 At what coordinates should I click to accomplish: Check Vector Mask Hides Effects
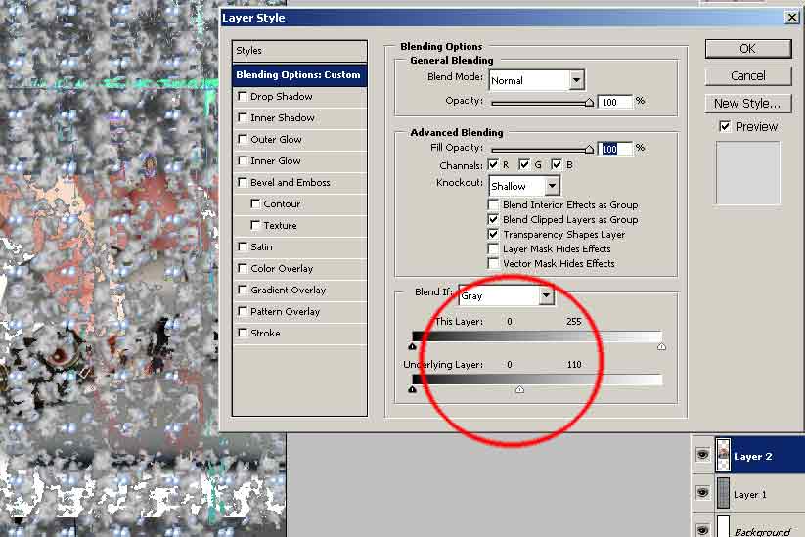tap(493, 263)
